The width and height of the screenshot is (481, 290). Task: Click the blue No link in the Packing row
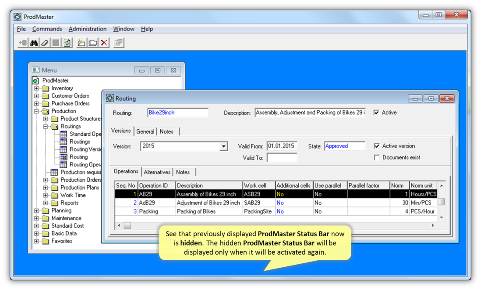tap(280, 211)
